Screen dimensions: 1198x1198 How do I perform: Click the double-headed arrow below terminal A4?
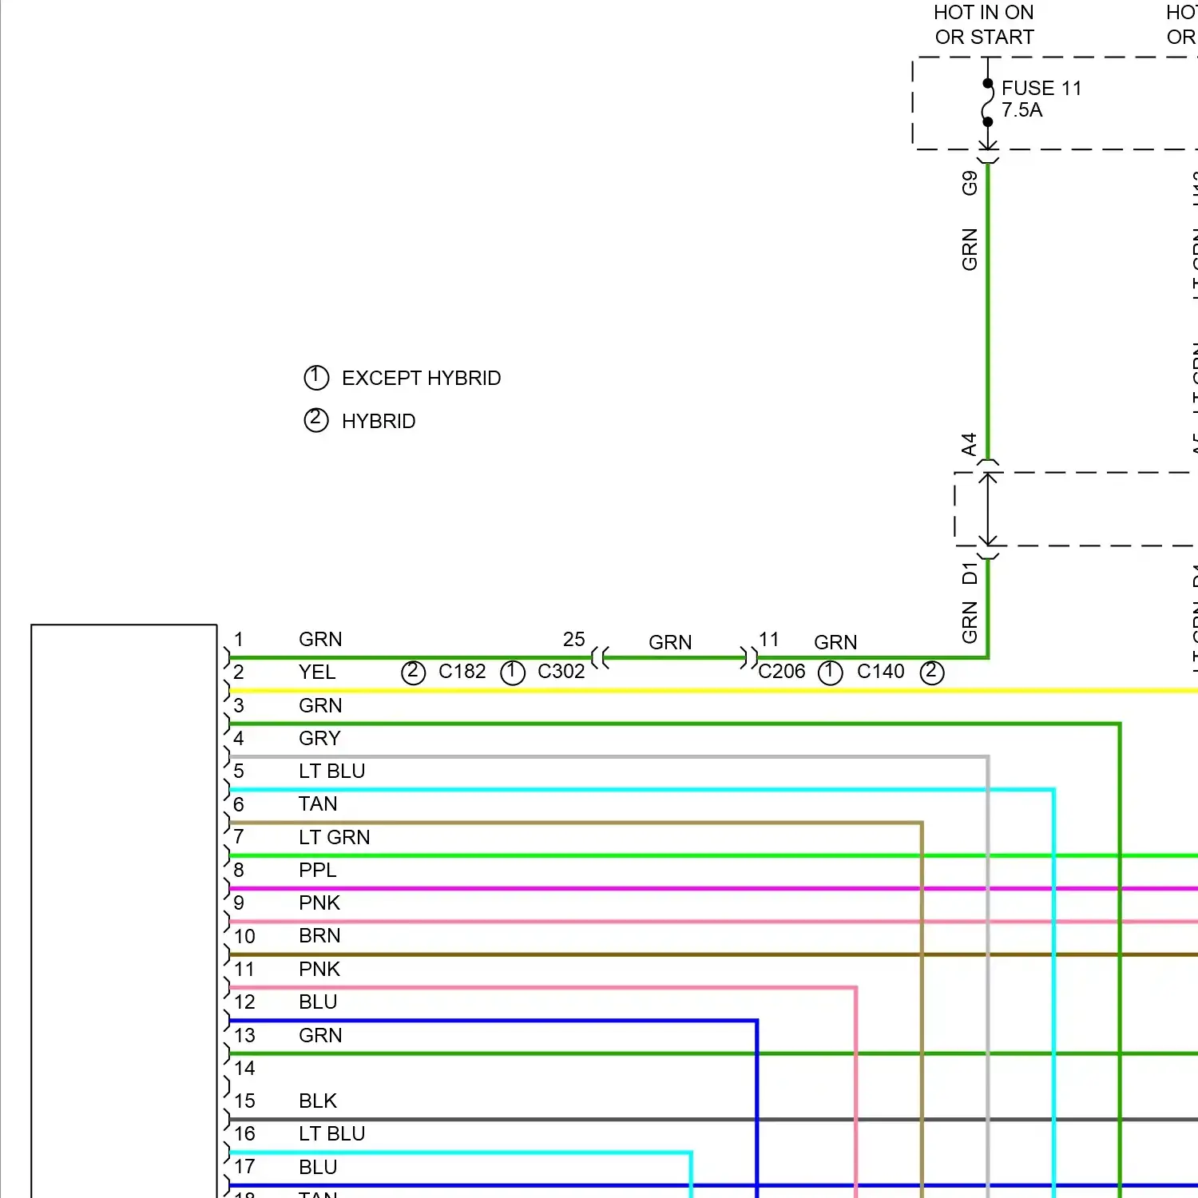(989, 509)
